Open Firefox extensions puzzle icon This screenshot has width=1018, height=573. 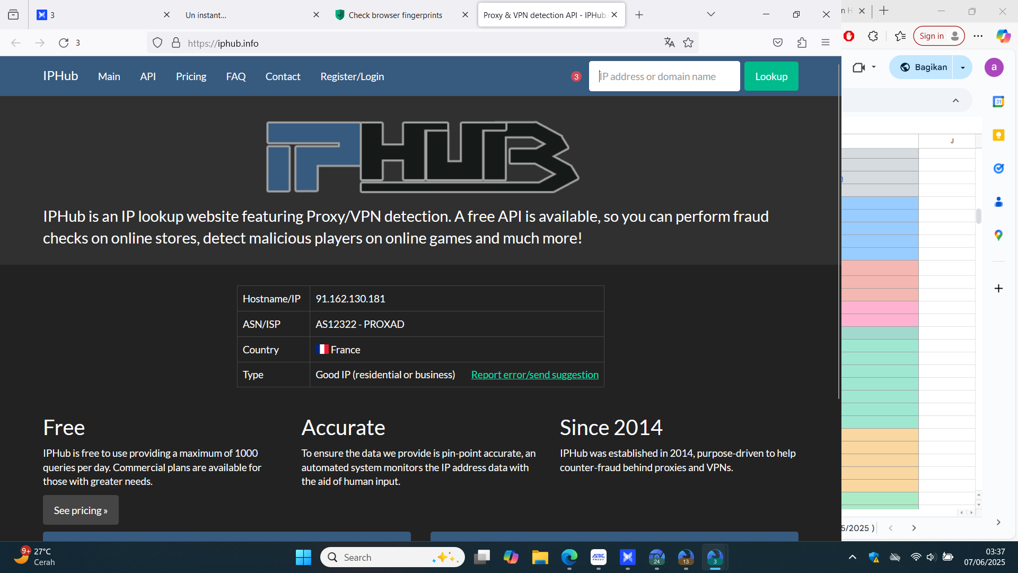802,43
